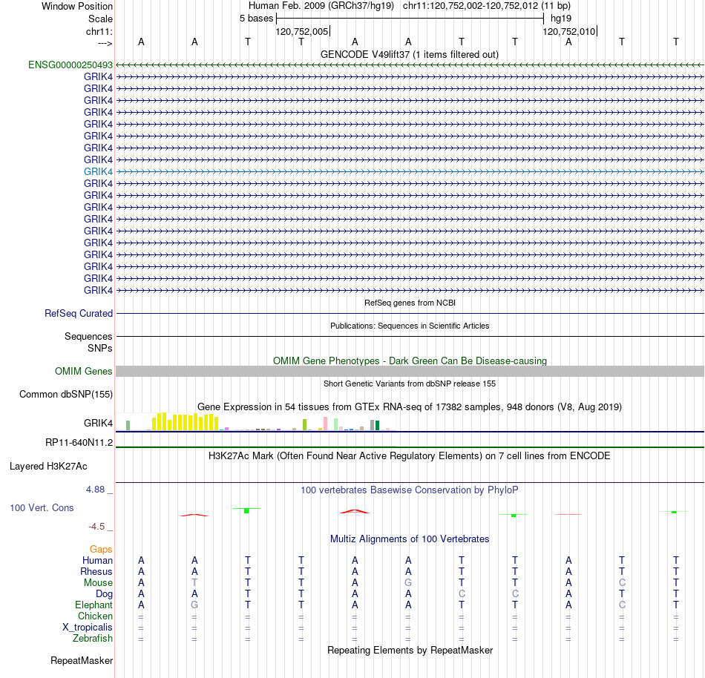The width and height of the screenshot is (705, 678).
Task: Select the Human species label
Action: (x=97, y=560)
